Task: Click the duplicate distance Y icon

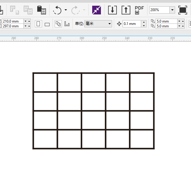Action: click(x=153, y=26)
